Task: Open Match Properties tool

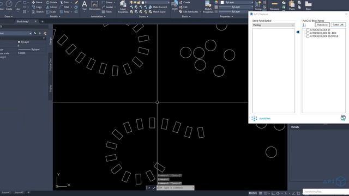Action: [208, 7]
